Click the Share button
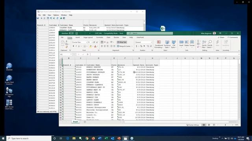The width and height of the screenshot is (252, 141). coord(221,38)
